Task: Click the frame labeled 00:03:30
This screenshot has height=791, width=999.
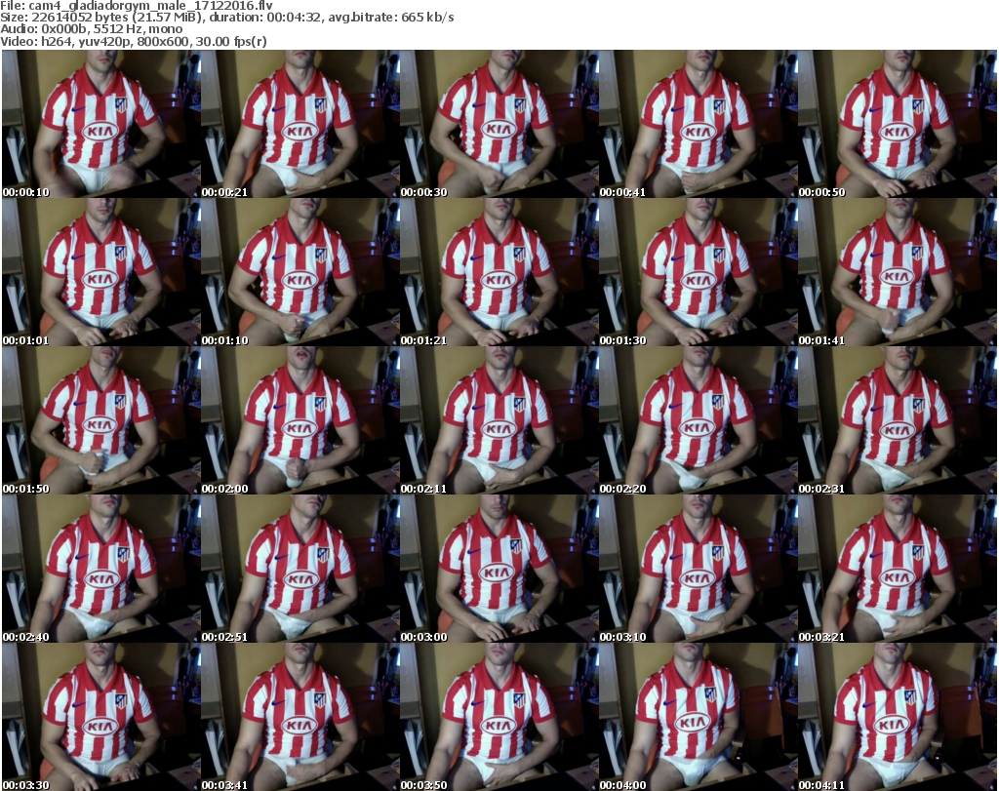Action: click(x=100, y=717)
